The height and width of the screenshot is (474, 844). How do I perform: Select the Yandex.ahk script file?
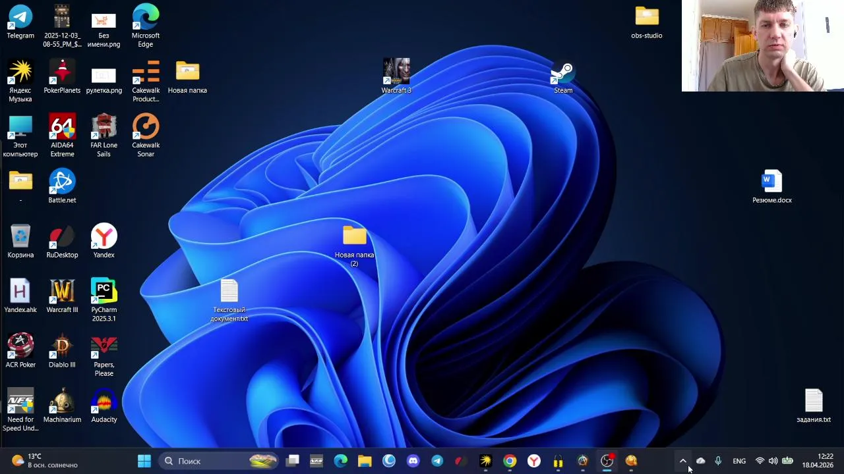pyautogui.click(x=20, y=296)
